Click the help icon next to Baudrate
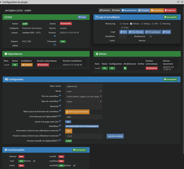 coord(60,105)
